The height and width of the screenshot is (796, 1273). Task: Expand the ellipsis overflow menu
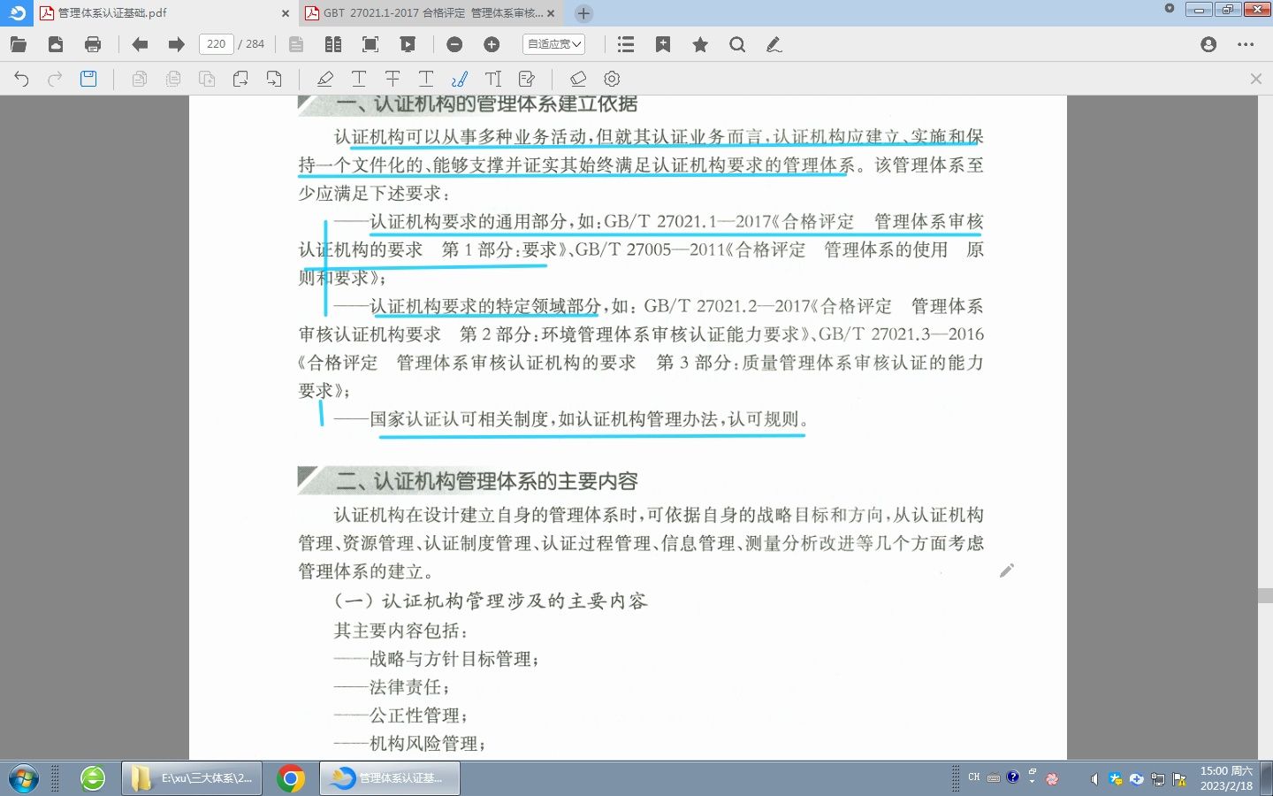coord(1247,44)
